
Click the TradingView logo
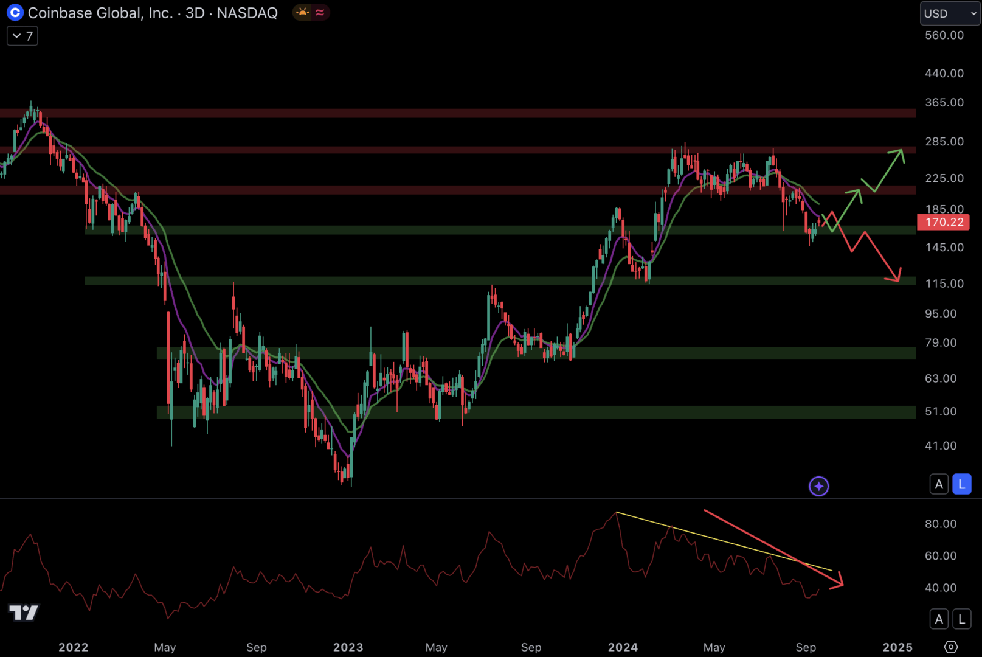[24, 612]
